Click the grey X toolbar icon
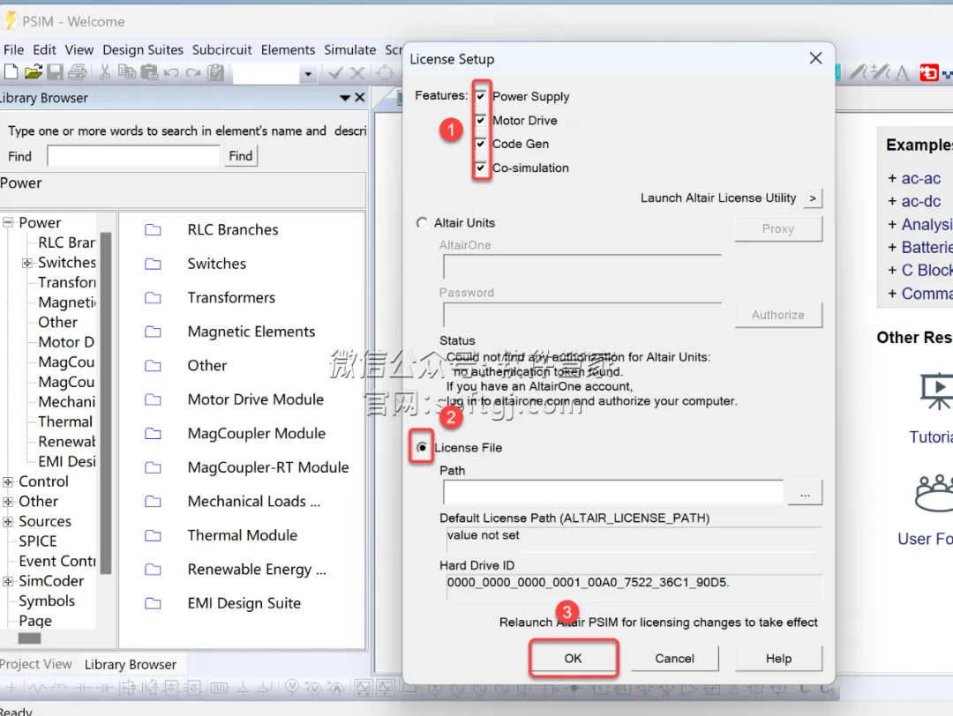Screen dimensions: 953x716 357,73
